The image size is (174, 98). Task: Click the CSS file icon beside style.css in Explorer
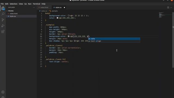point(8,16)
